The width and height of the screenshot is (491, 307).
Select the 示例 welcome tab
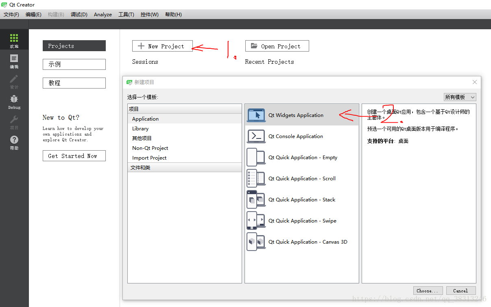tap(74, 64)
